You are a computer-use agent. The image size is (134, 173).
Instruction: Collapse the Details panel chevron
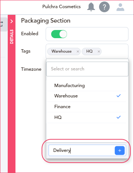12,21
